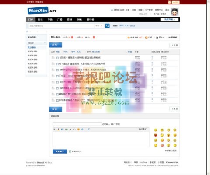Click the 发表帖子 submit button
Image resolution: width=210 pixels, height=175 pixels.
tap(60, 151)
